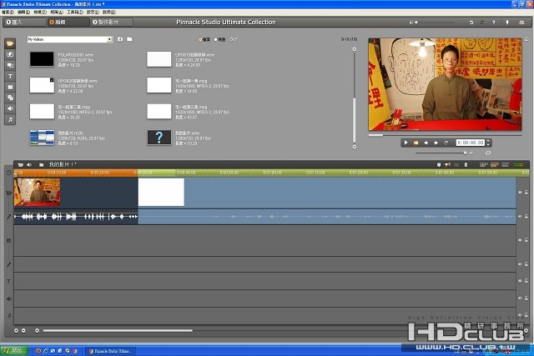The image size is (534, 356).
Task: Click the Redo arrow in top bar
Action: point(482,23)
